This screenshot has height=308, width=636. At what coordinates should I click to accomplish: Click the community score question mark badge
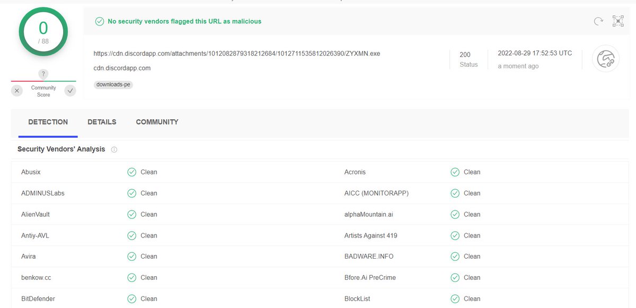[x=43, y=74]
